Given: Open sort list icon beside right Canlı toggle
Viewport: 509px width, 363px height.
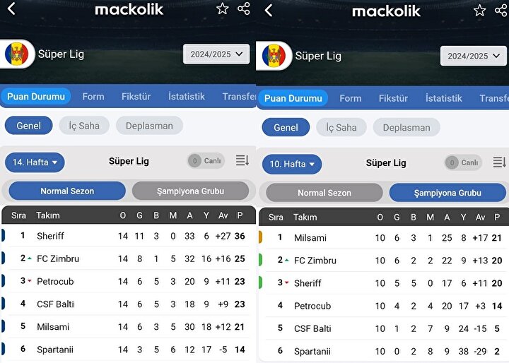Looking at the screenshot, I should [x=499, y=162].
